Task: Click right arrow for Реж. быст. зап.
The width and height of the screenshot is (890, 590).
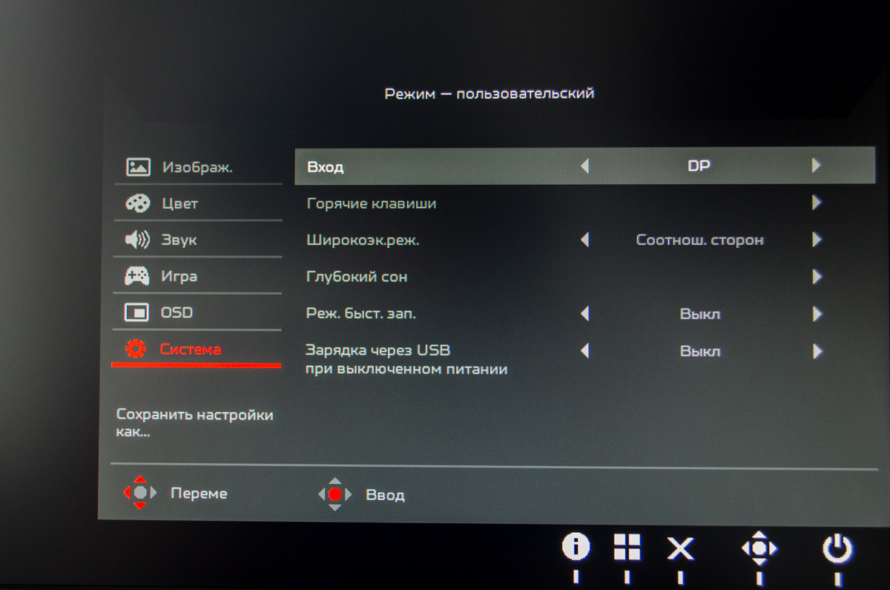Action: [817, 314]
